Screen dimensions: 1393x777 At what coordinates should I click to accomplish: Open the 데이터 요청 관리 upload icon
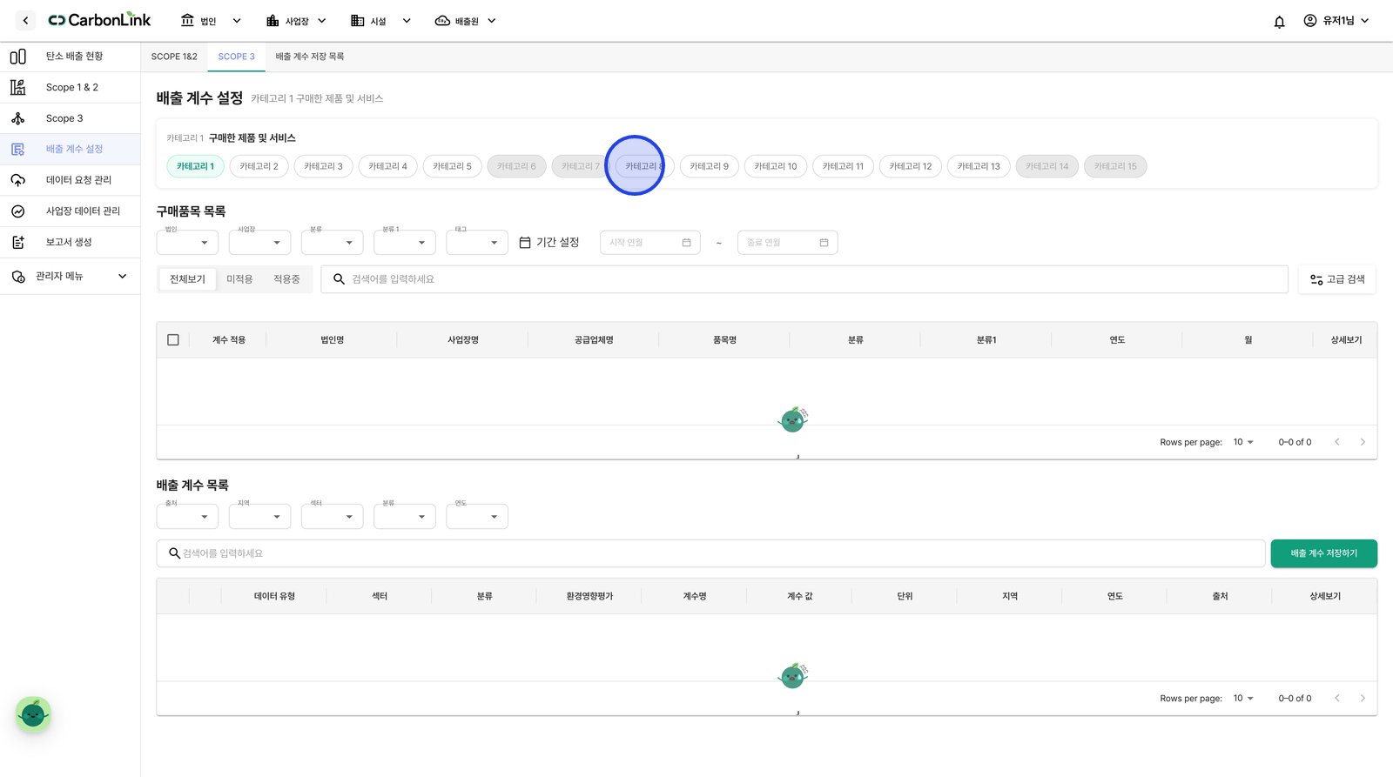(x=17, y=180)
